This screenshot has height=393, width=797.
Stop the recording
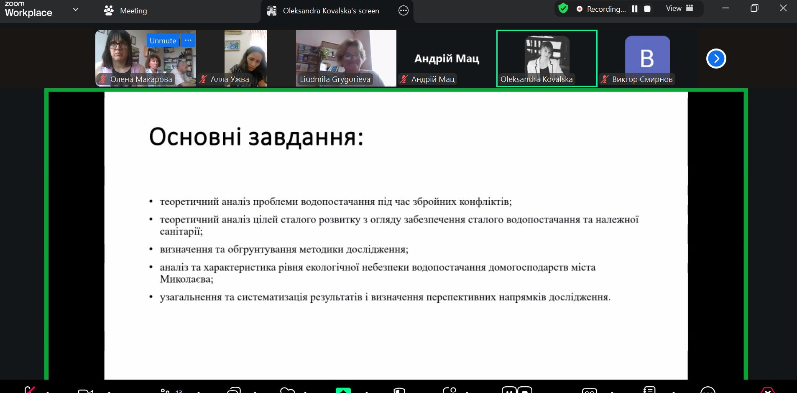coord(647,9)
